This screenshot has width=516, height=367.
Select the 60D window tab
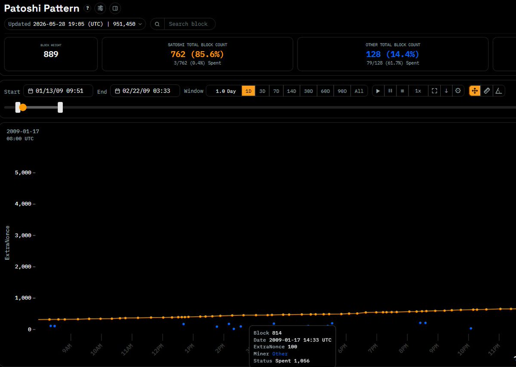pos(325,91)
